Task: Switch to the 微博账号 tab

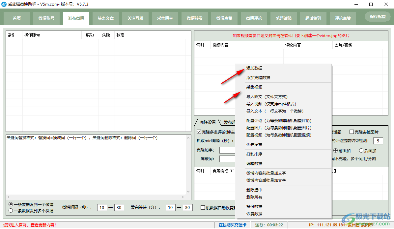Action: click(x=46, y=18)
